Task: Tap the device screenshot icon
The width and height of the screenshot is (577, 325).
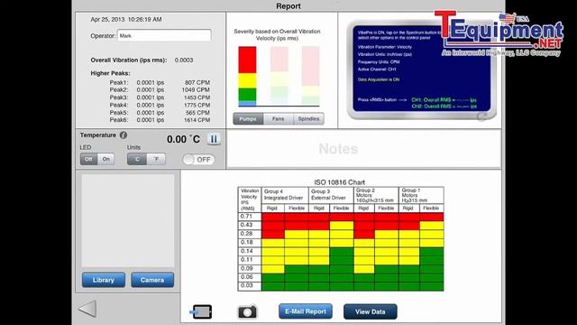Action: click(x=201, y=311)
